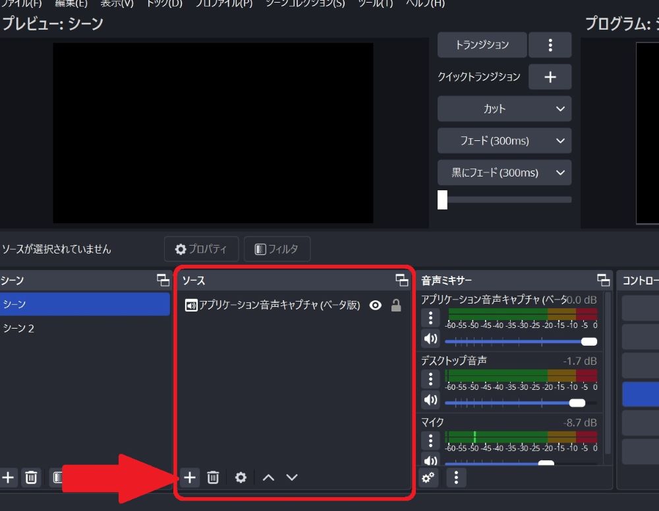Click the transition T-bar slider handle
Image resolution: width=659 pixels, height=511 pixels.
[442, 200]
